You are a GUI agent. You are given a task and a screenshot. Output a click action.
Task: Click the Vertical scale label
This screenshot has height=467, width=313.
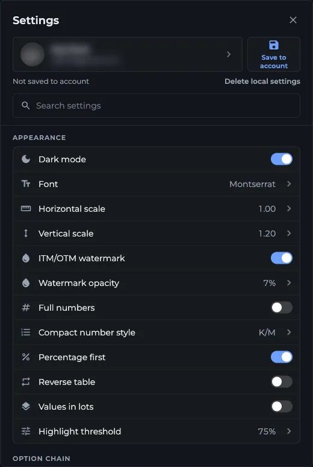tap(66, 233)
